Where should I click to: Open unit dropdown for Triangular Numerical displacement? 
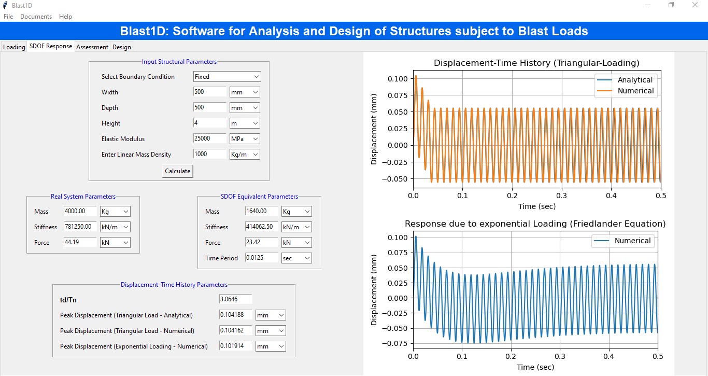tap(271, 331)
